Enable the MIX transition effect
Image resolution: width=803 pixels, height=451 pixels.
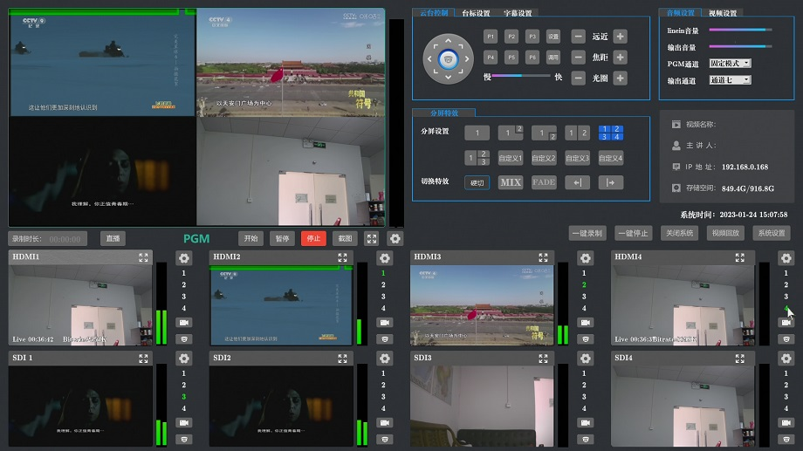510,182
